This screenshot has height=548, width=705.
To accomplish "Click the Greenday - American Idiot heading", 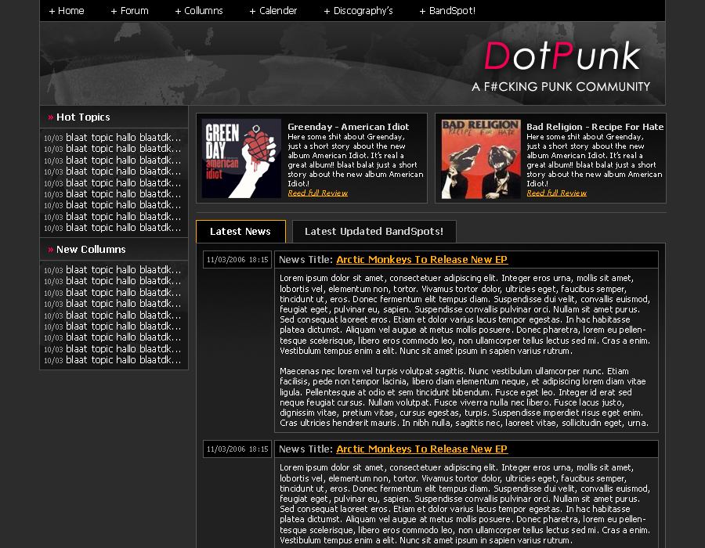I will click(349, 127).
